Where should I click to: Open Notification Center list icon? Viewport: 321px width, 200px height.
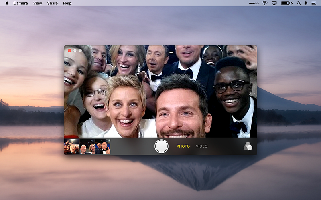[313, 3]
